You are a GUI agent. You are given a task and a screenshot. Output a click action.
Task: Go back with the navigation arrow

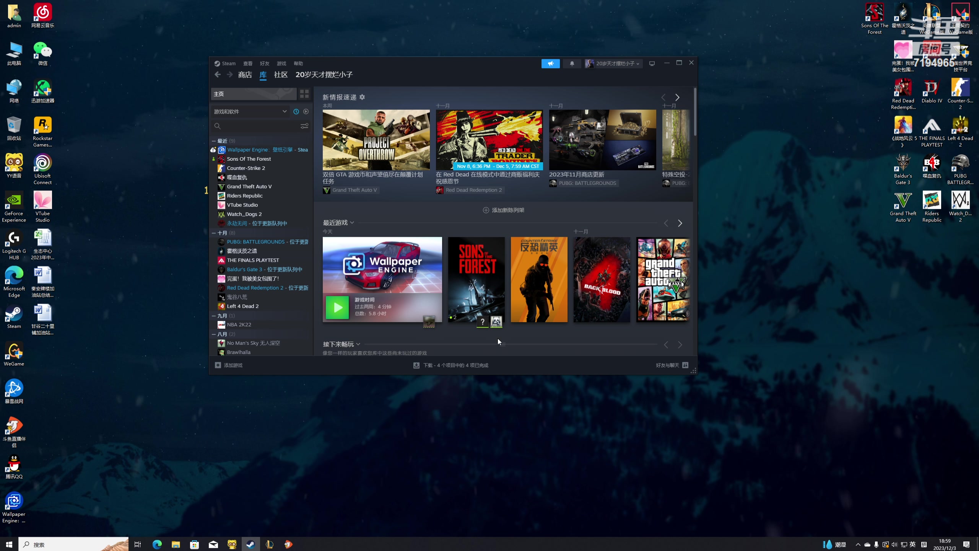(x=218, y=75)
